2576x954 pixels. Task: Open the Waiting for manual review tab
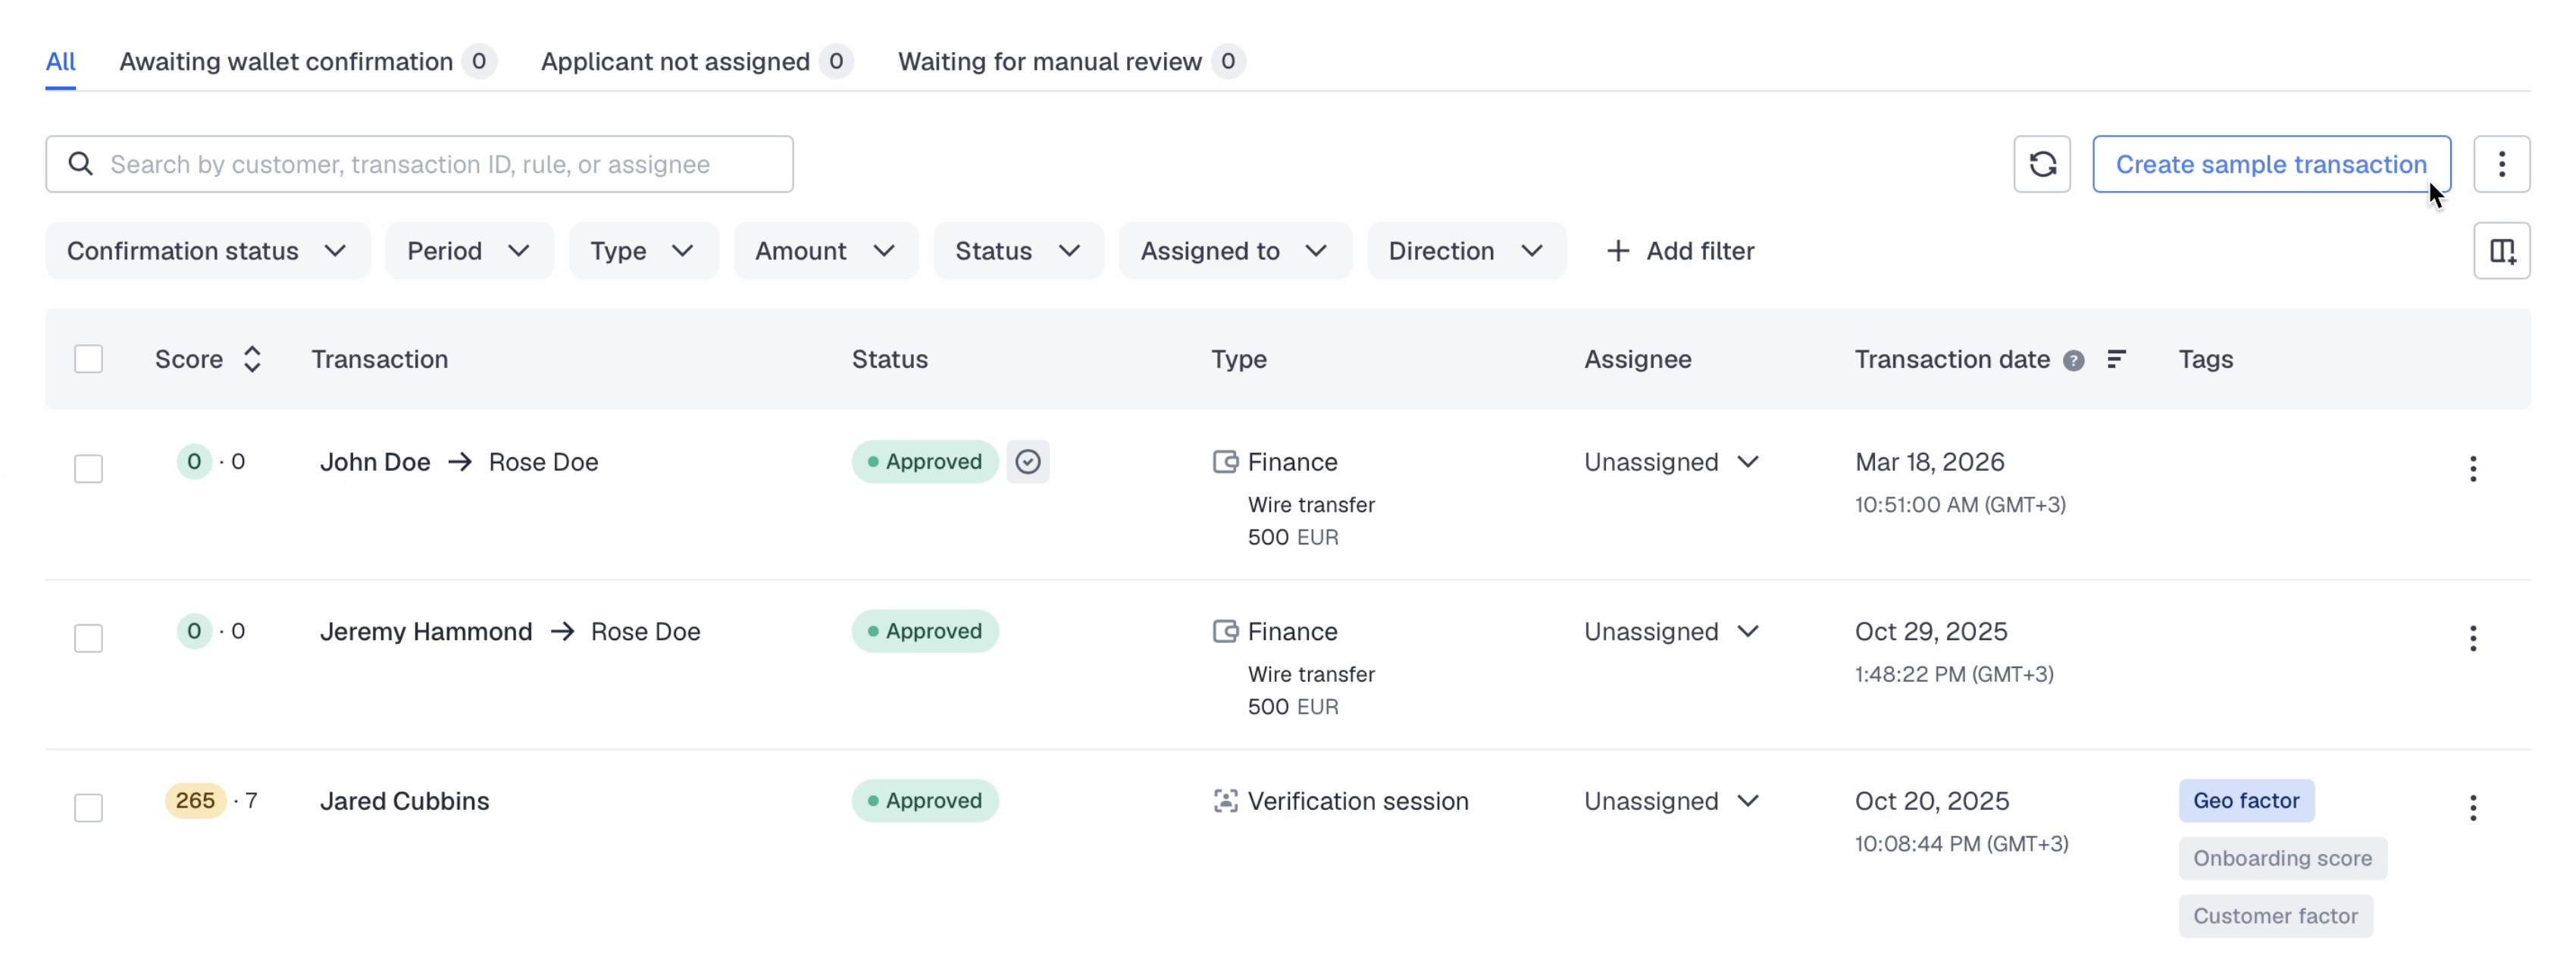1049,62
